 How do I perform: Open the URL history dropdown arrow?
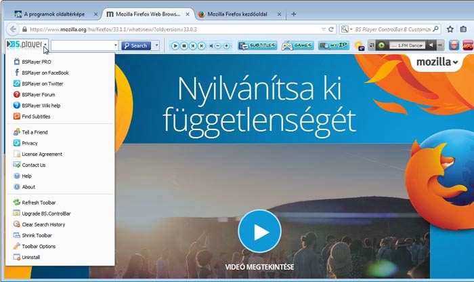[x=324, y=29]
